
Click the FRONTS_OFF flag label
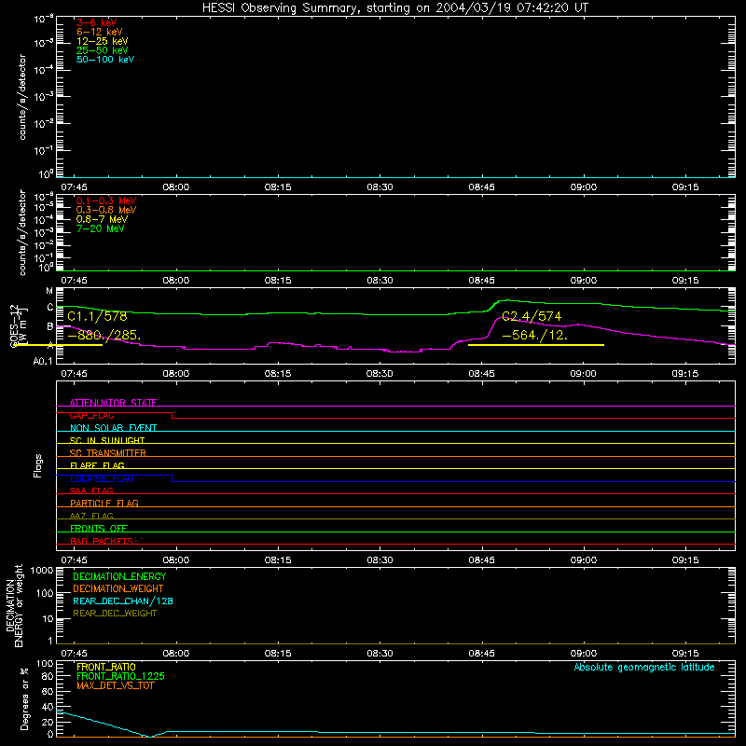[x=99, y=529]
